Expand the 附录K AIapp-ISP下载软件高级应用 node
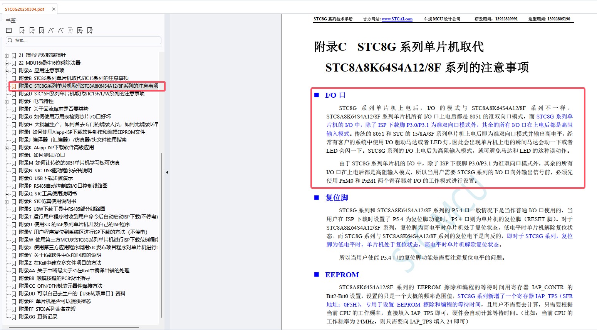Image resolution: width=597 pixels, height=330 pixels. point(7,148)
